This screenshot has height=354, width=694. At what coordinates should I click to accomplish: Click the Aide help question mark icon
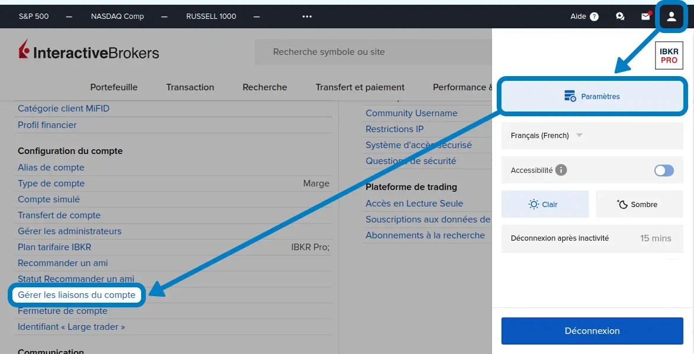point(594,17)
